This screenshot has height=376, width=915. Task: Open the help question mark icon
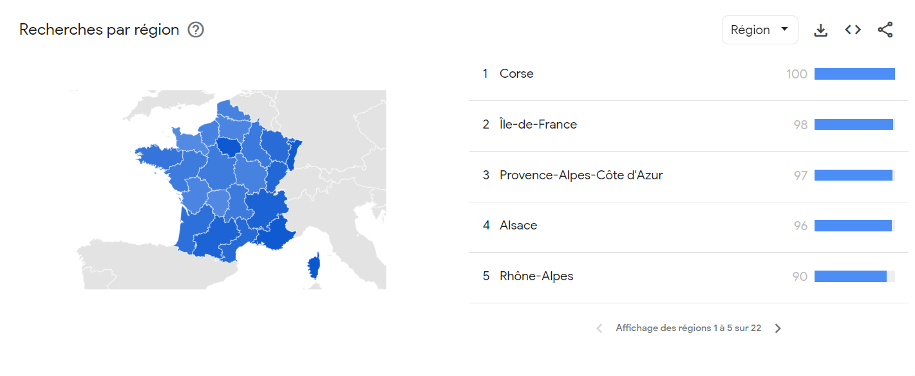coord(195,30)
